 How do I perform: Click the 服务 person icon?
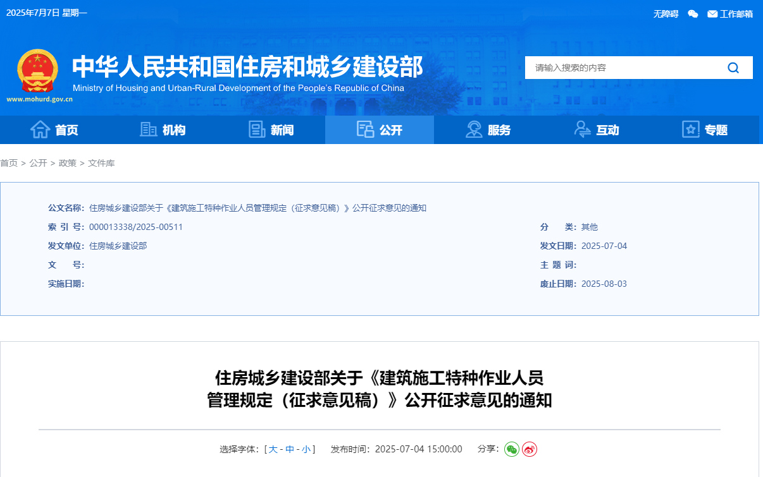coord(473,130)
